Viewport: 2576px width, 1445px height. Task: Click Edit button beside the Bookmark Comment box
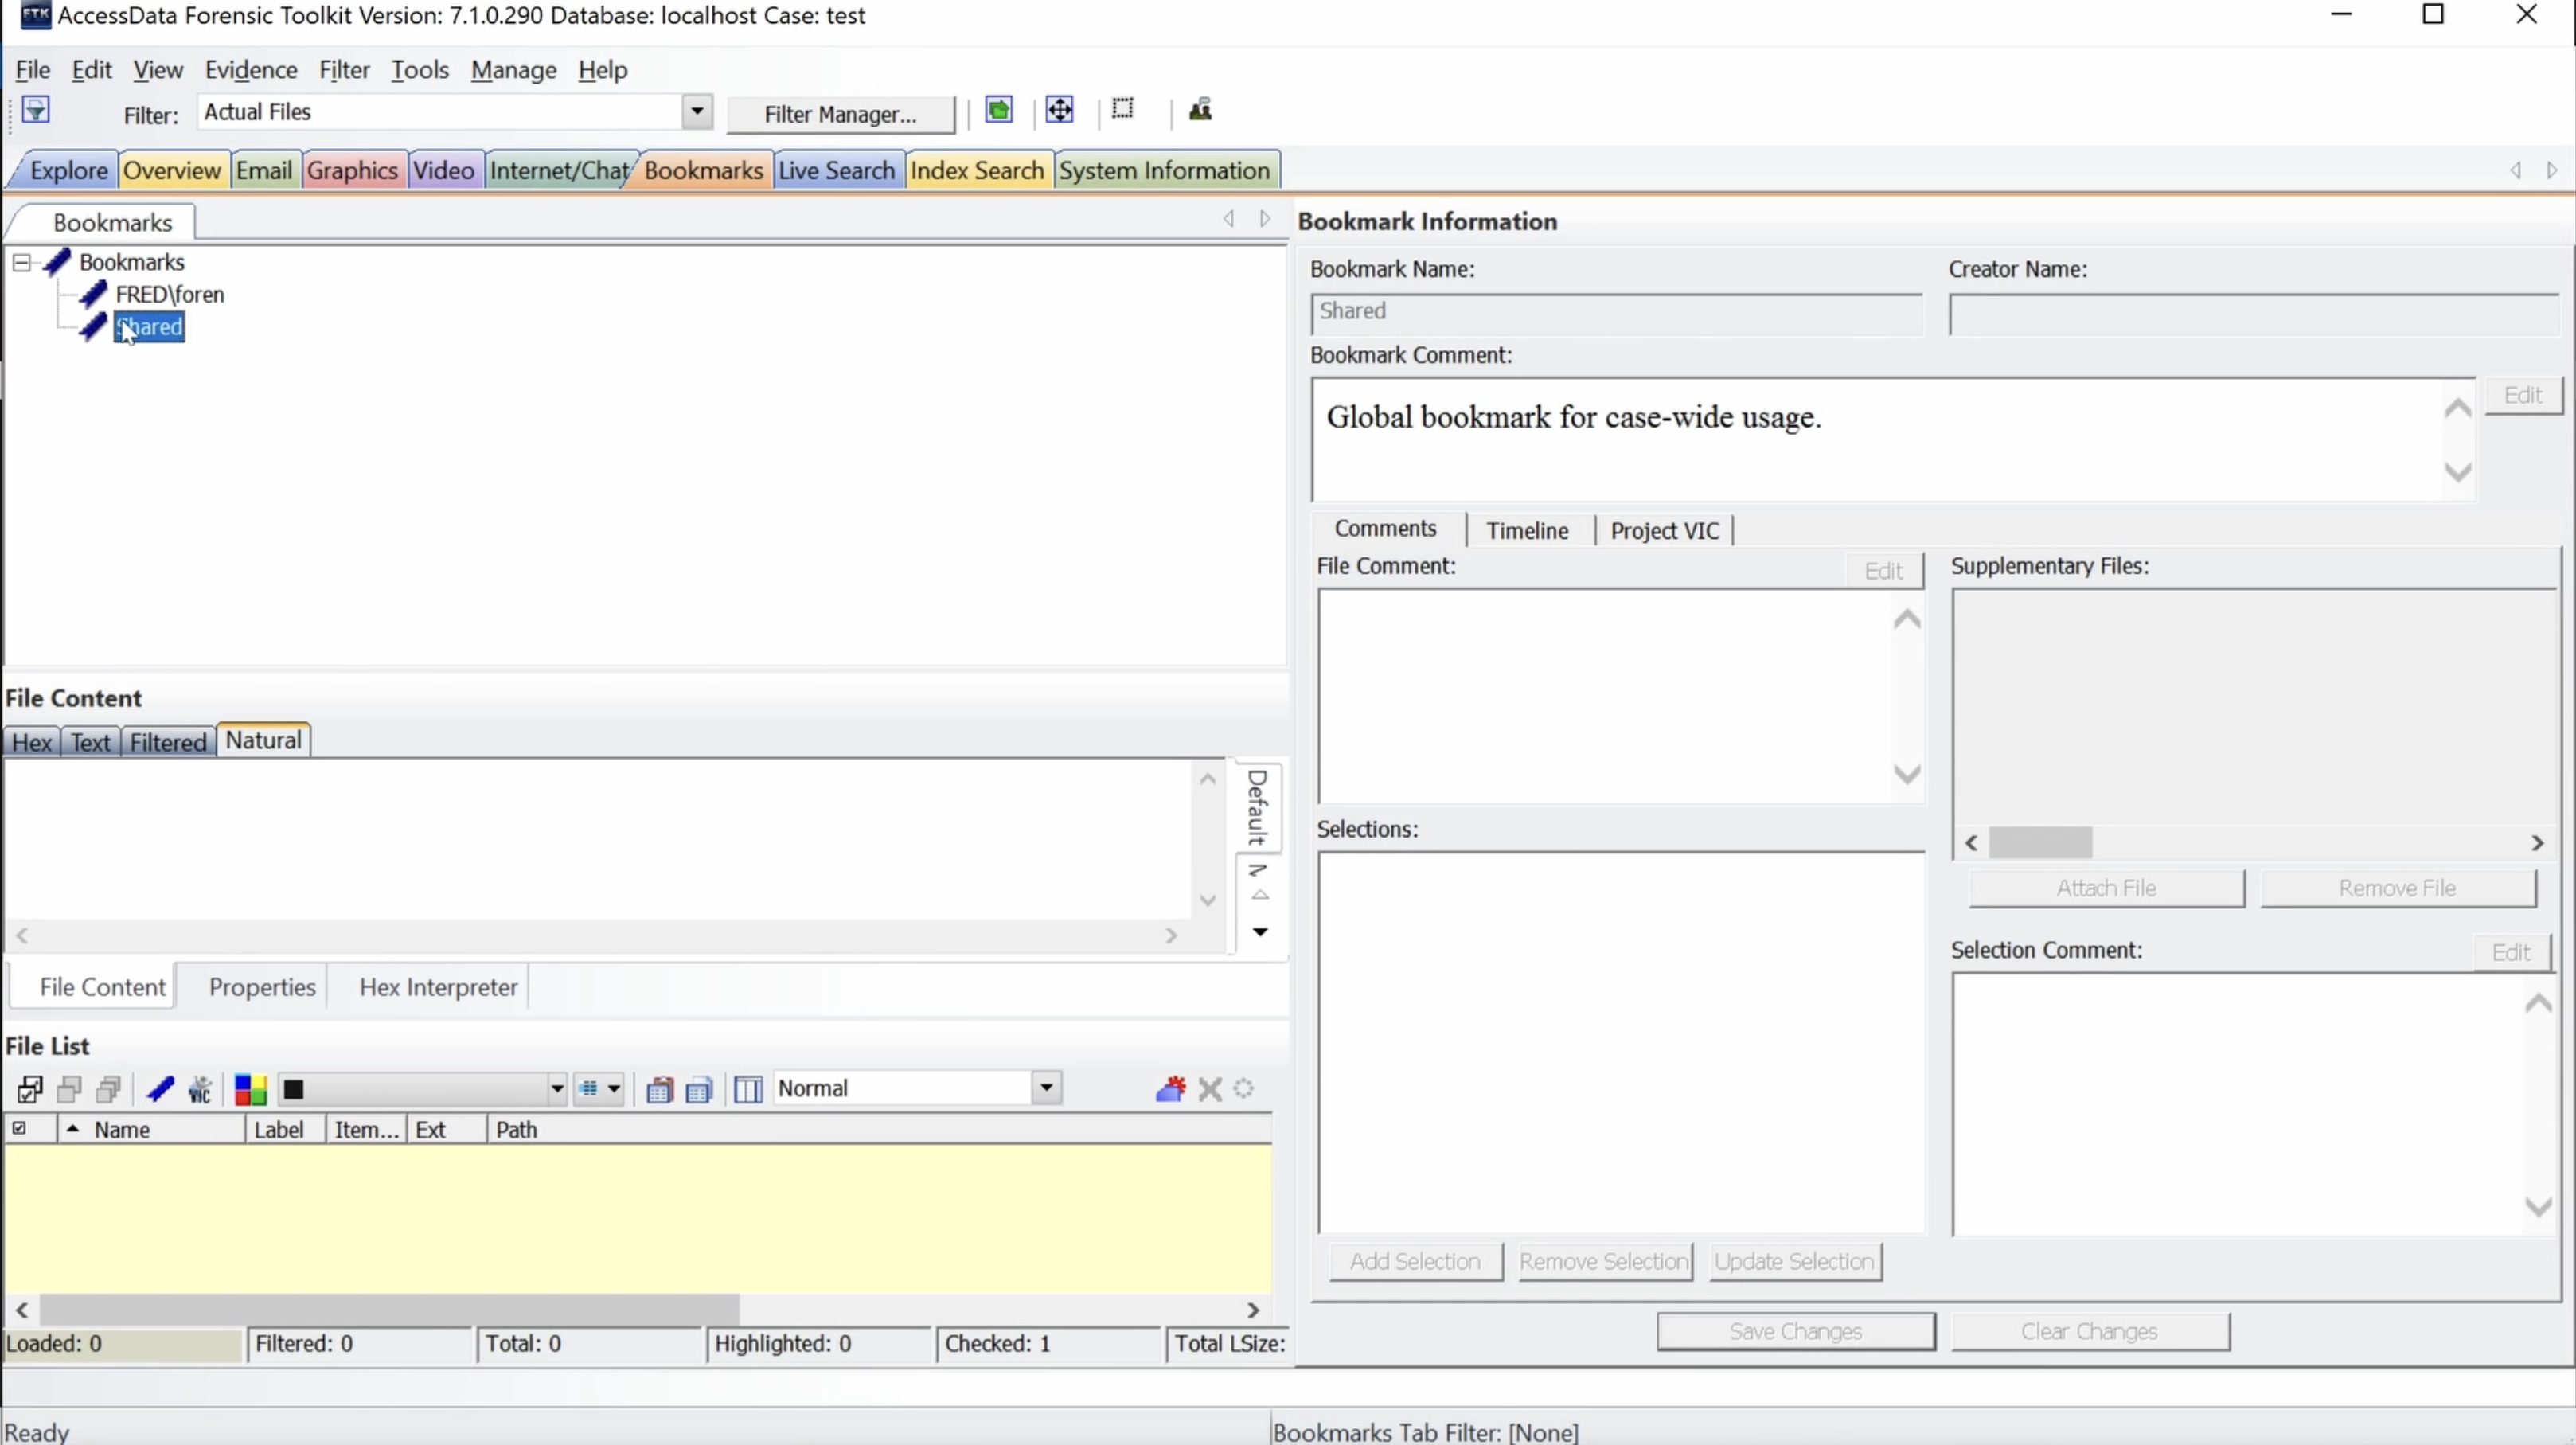click(x=2523, y=395)
